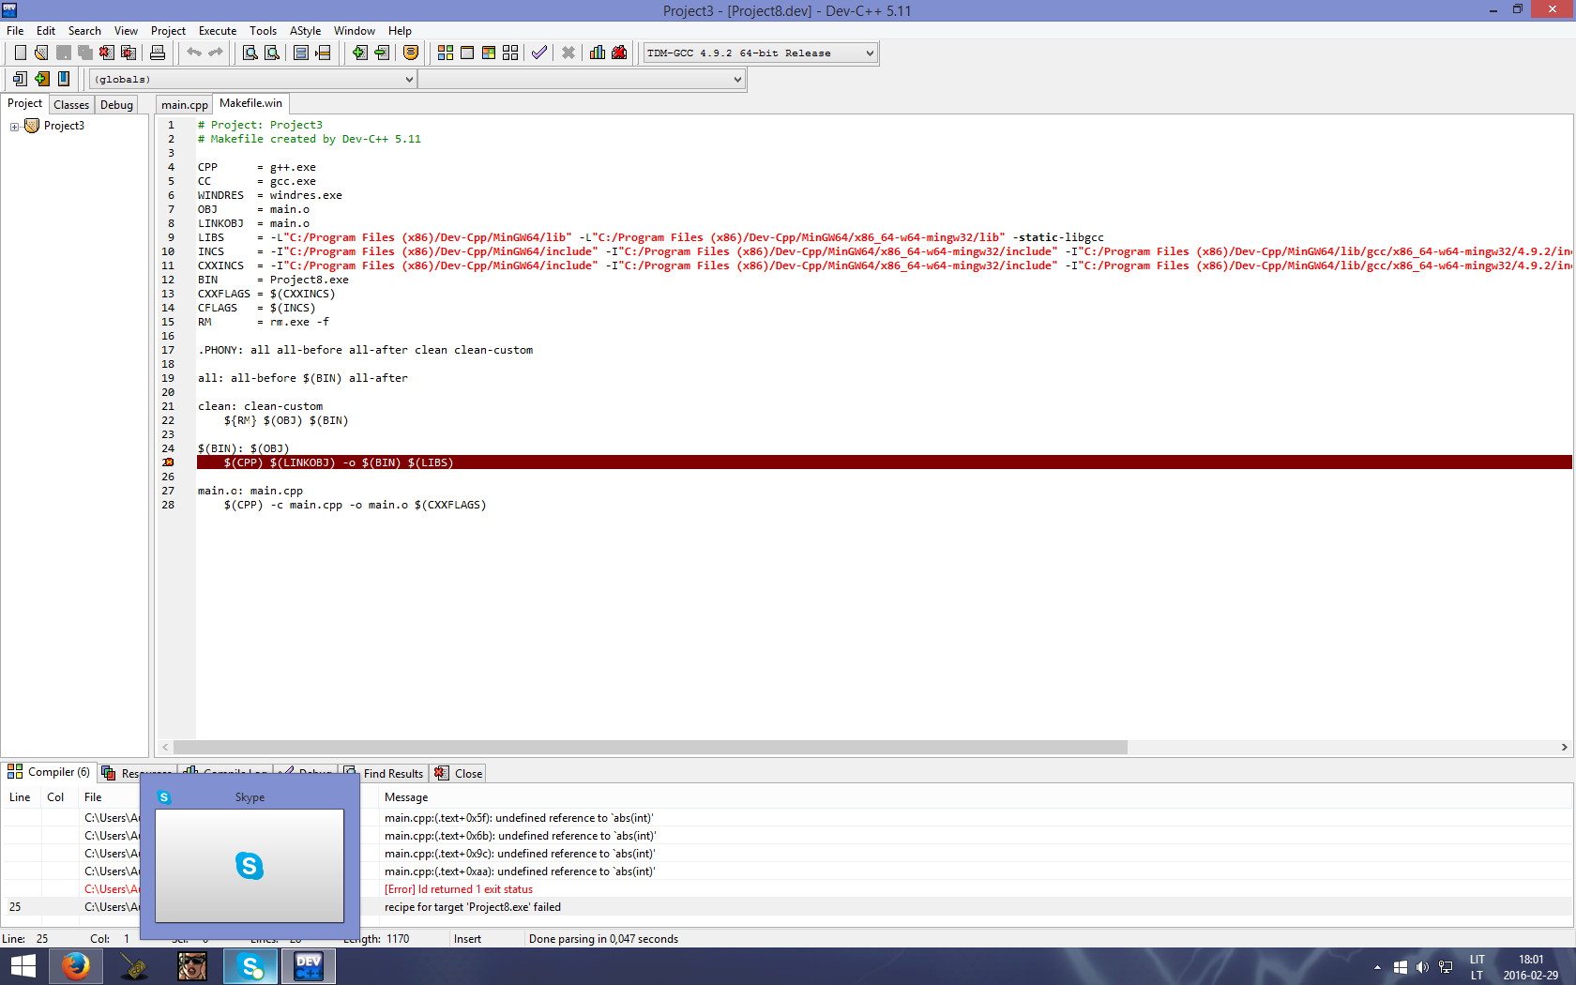The image size is (1576, 985).
Task: Click the Add to project icon
Action: tap(359, 53)
